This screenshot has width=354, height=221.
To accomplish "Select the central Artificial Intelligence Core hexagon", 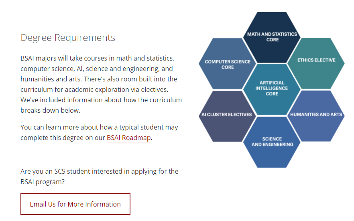I will point(272,89).
